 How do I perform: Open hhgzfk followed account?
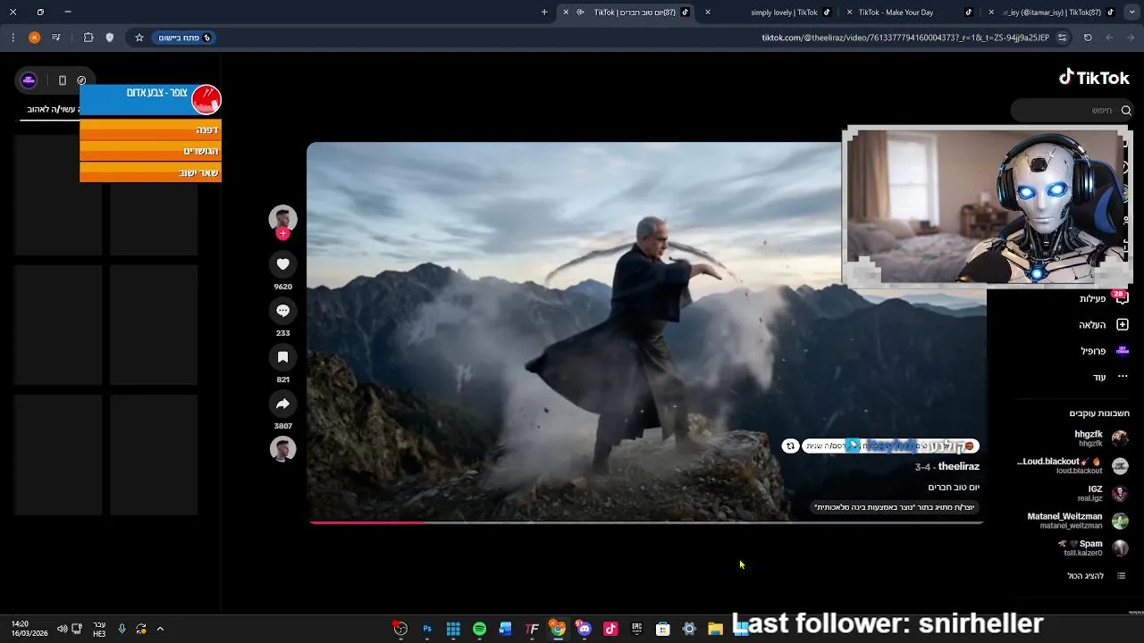1101,438
